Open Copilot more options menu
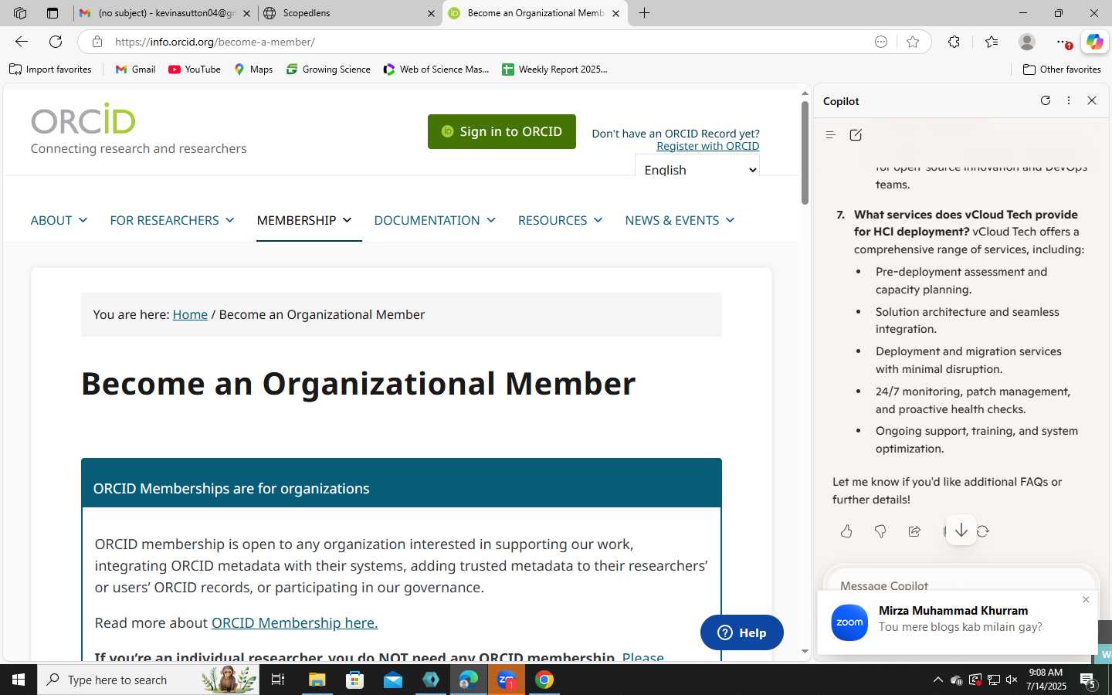 [1069, 100]
